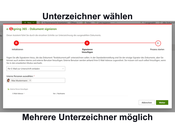Open the Alle Dokumente view switcher
The width and height of the screenshot is (175, 131).
click(167, 22)
